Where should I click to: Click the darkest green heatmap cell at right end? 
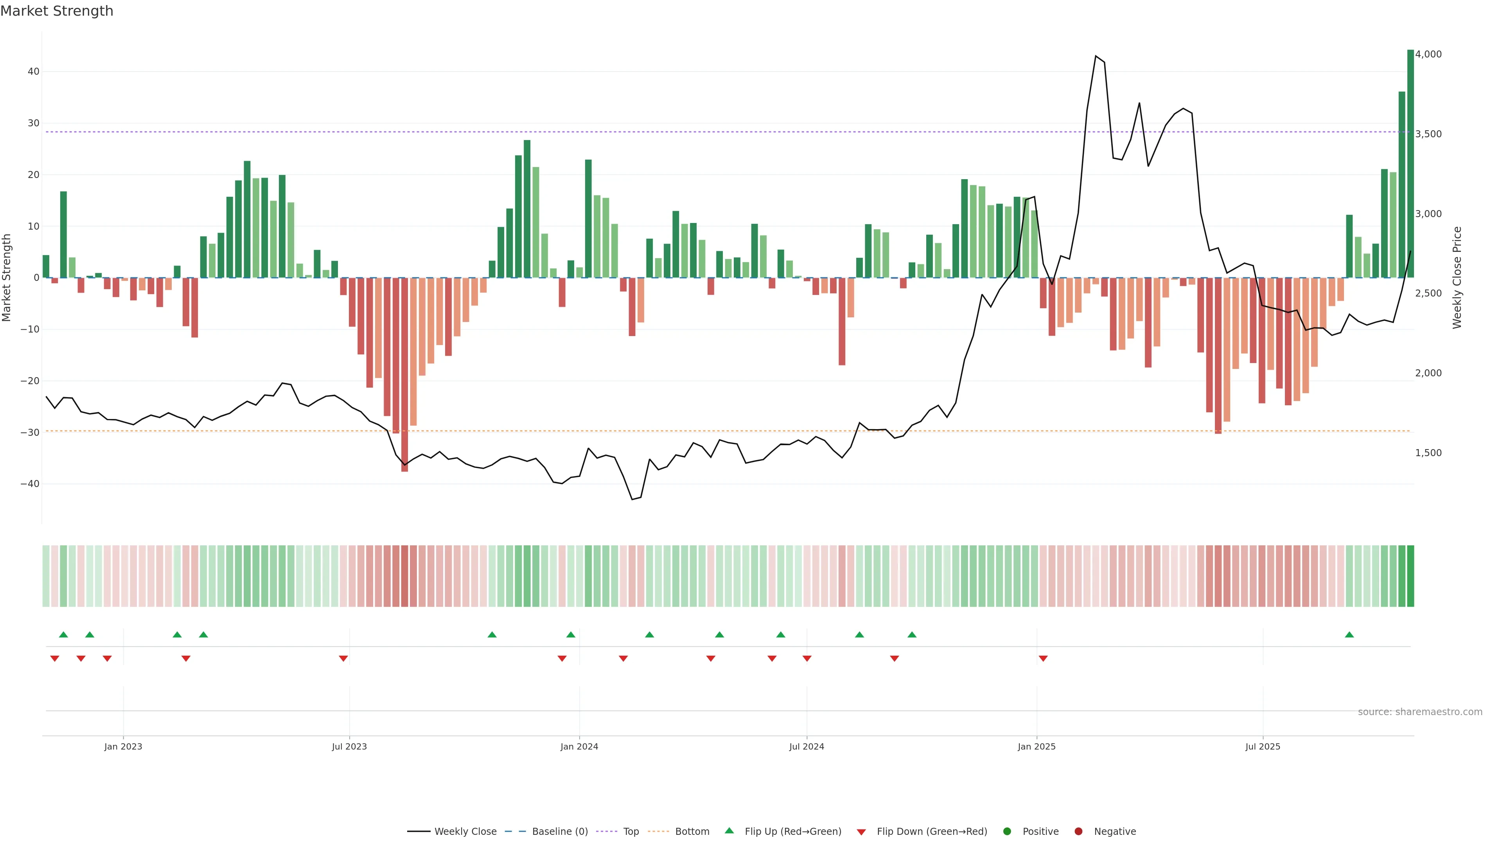point(1410,576)
